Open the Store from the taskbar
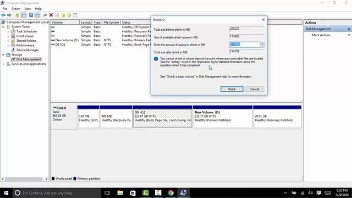 coord(133,193)
